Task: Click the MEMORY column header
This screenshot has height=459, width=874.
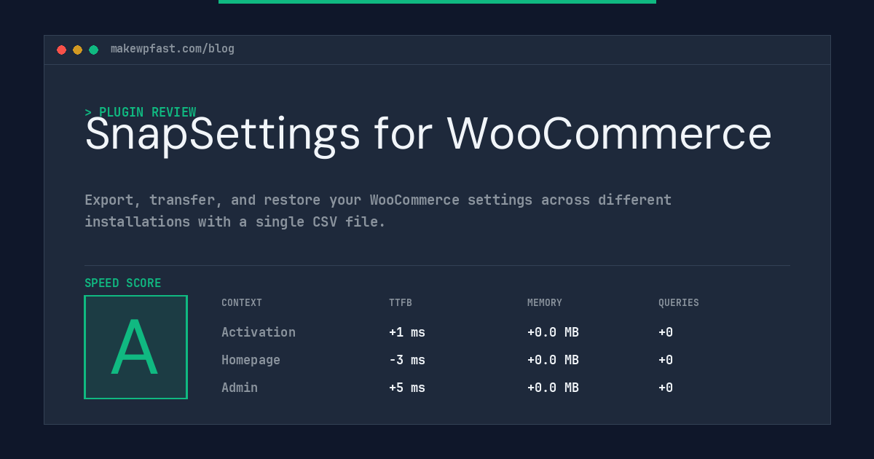Action: pyautogui.click(x=545, y=303)
